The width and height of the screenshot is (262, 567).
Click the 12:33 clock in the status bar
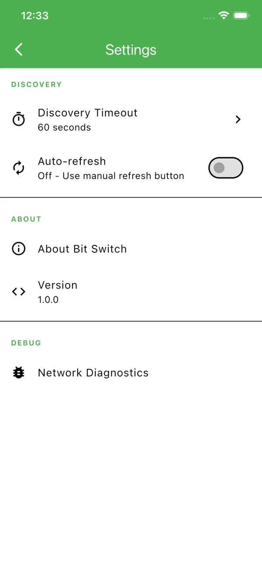pos(35,15)
